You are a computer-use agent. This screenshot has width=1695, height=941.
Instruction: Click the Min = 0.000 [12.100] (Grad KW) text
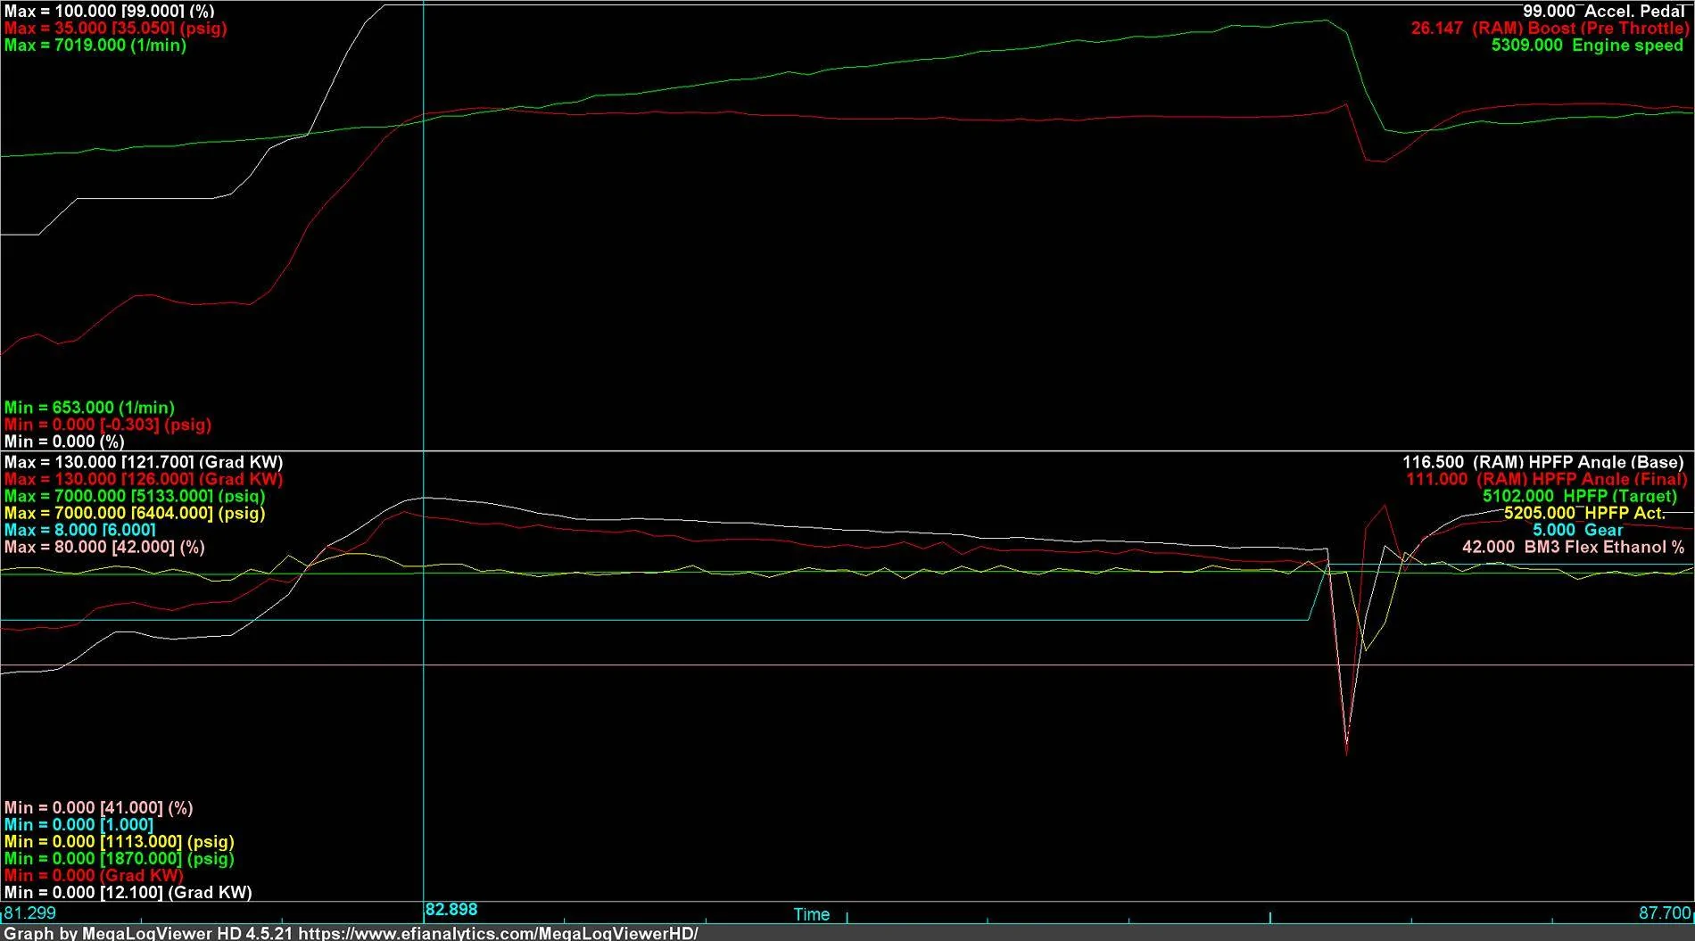[128, 894]
